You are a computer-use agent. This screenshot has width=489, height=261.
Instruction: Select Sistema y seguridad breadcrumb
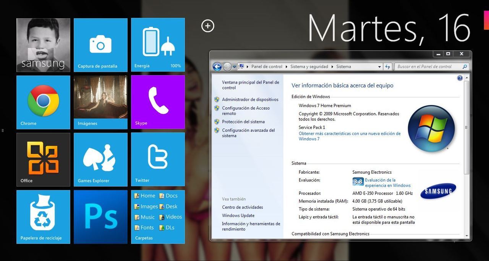tap(309, 67)
